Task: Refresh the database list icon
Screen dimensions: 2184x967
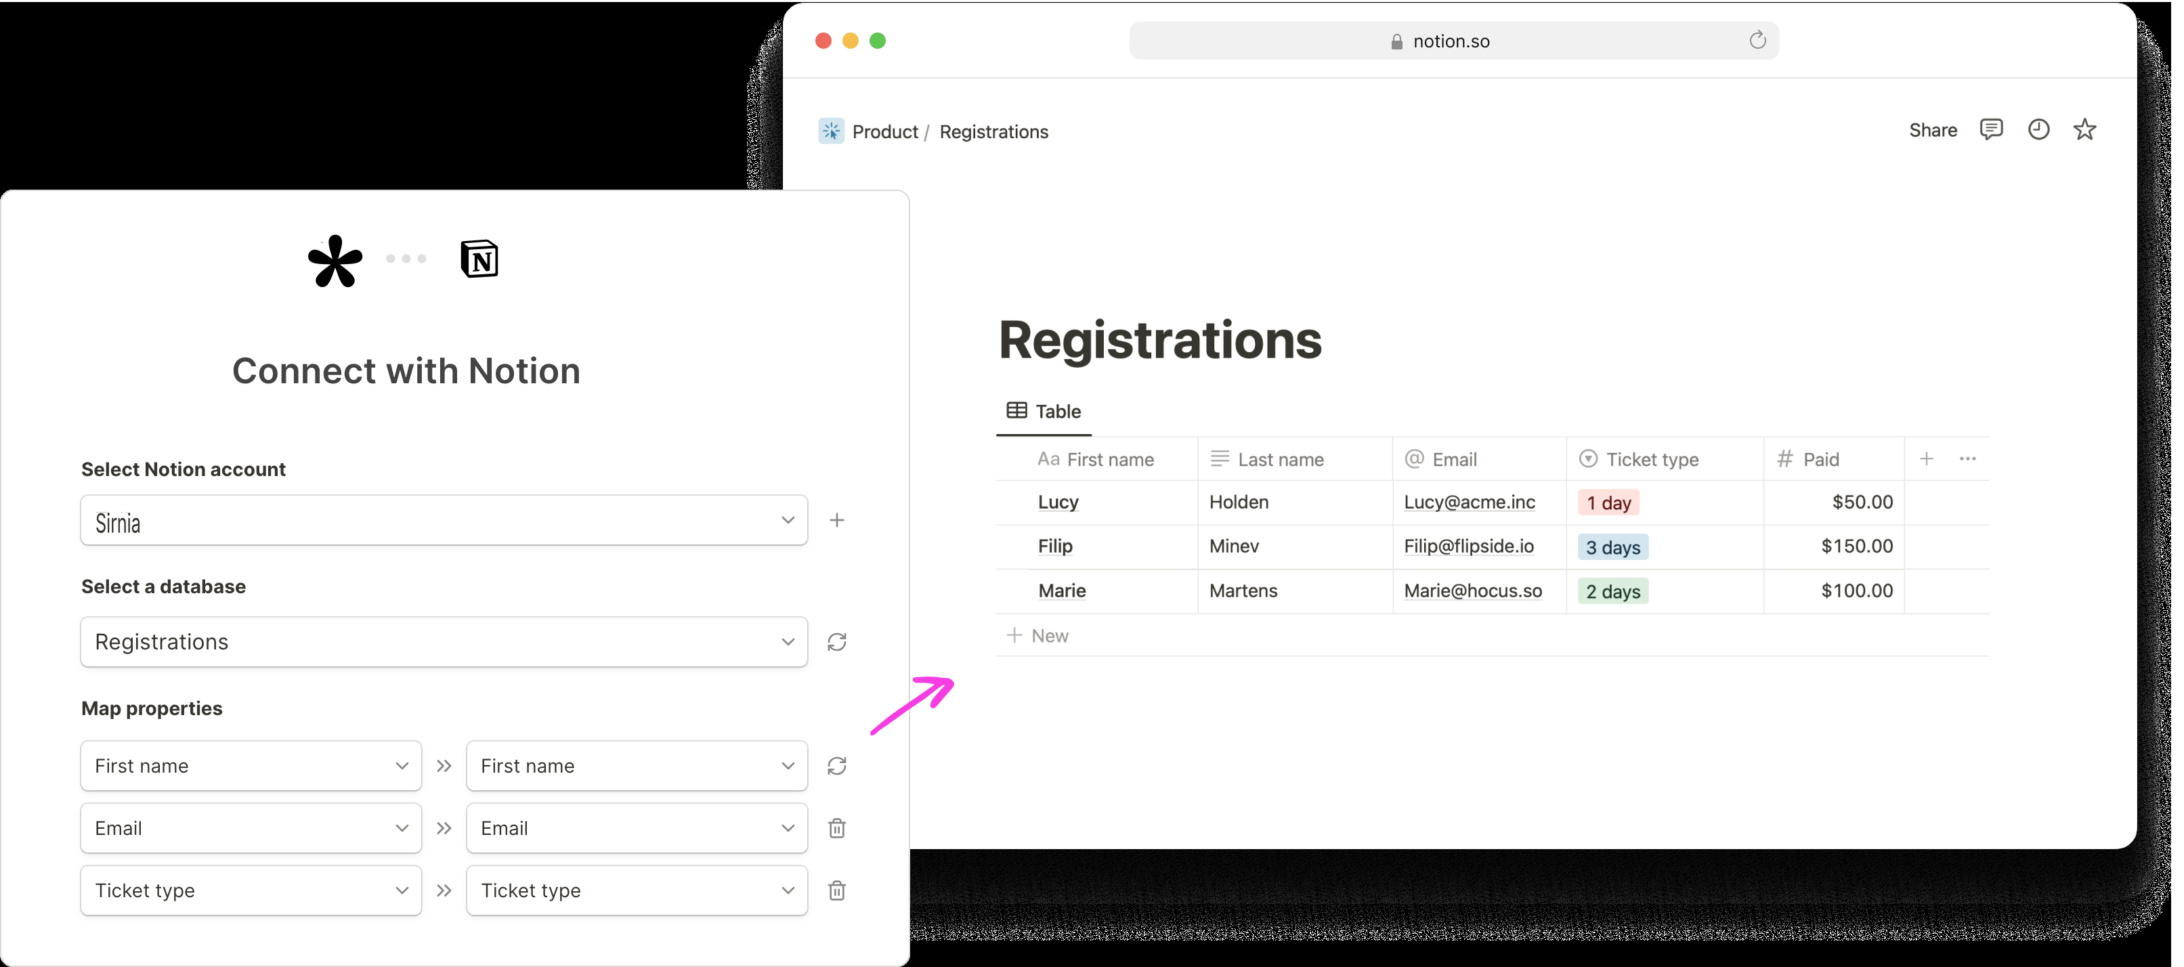Action: pos(837,643)
